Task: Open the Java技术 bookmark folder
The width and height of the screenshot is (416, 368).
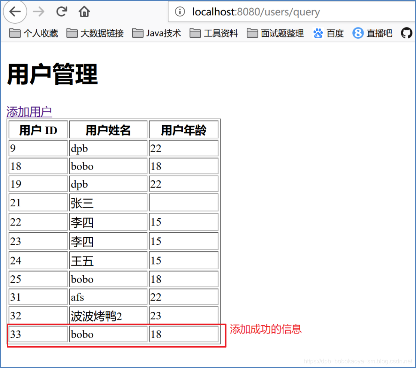Action: pyautogui.click(x=157, y=33)
